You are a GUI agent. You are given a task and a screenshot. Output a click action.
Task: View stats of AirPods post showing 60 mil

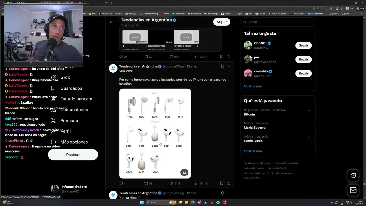201,183
